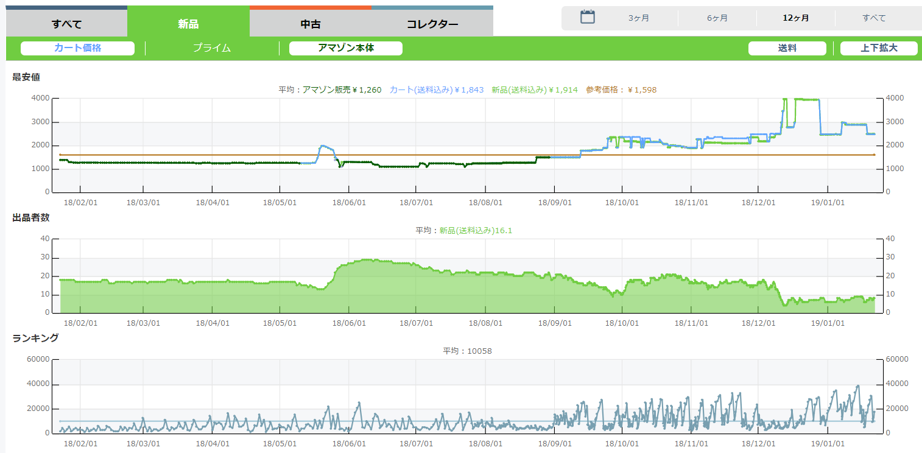Click price peak near 4000 in 最安値 chart

pyautogui.click(x=804, y=99)
